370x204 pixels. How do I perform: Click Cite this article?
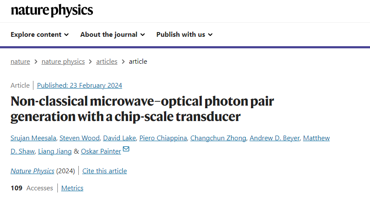pyautogui.click(x=104, y=171)
